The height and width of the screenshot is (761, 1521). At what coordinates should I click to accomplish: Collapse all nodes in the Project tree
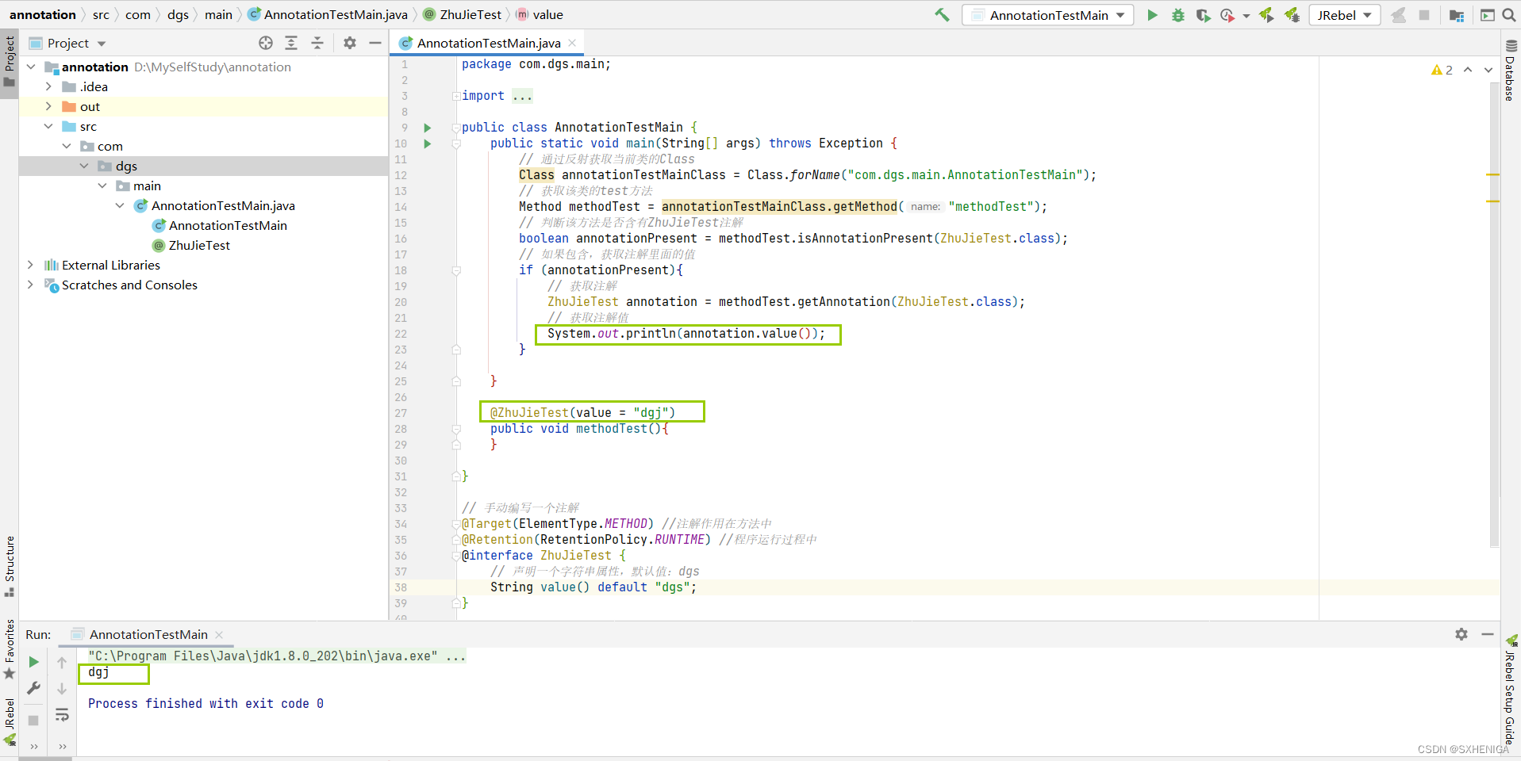click(317, 43)
